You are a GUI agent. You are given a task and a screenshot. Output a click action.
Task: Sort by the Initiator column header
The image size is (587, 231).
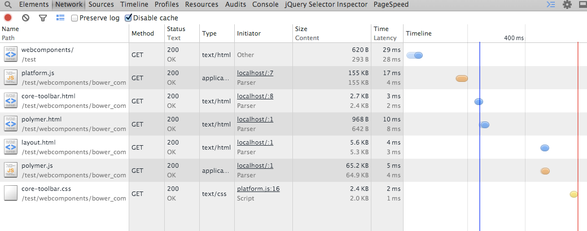pos(264,33)
